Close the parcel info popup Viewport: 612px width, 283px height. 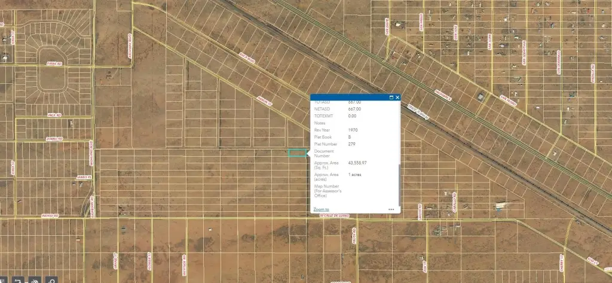(397, 97)
